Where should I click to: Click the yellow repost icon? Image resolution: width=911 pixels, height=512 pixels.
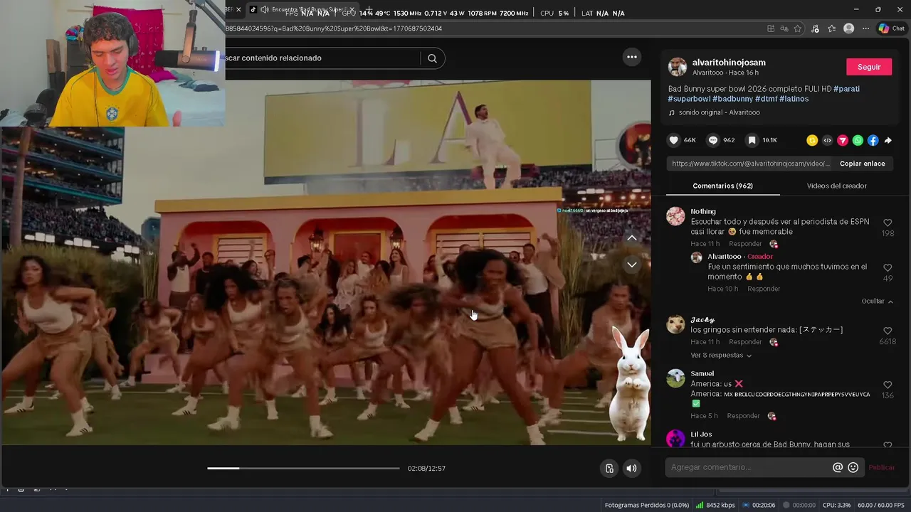pyautogui.click(x=812, y=141)
